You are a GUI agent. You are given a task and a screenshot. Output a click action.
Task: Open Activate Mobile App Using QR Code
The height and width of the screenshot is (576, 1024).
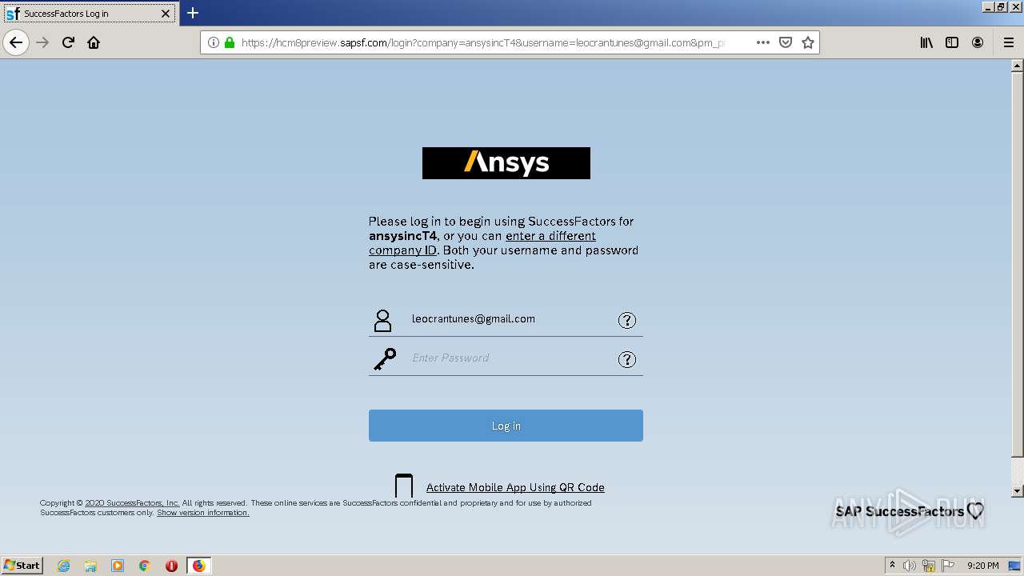[x=515, y=487]
